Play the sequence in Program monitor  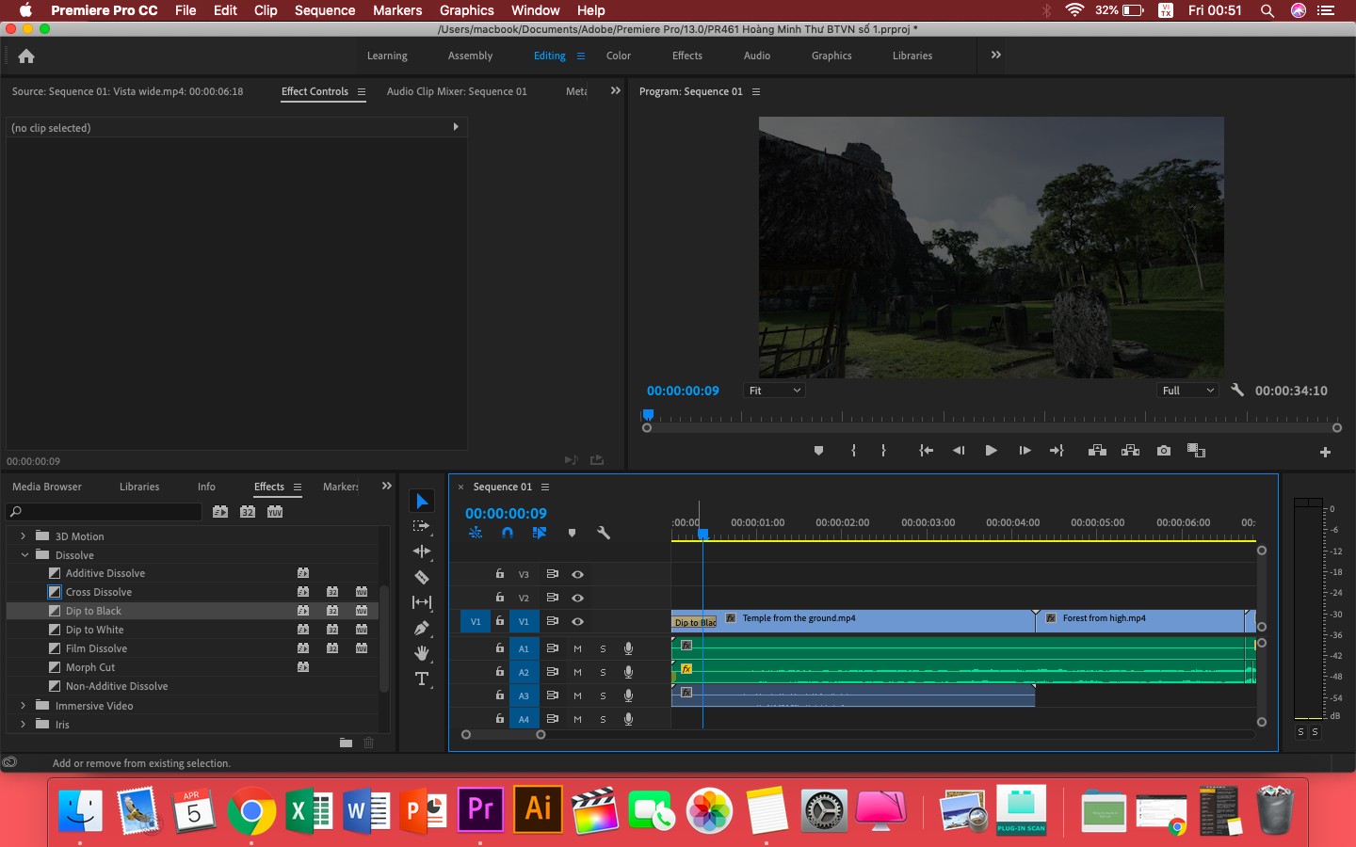point(991,451)
